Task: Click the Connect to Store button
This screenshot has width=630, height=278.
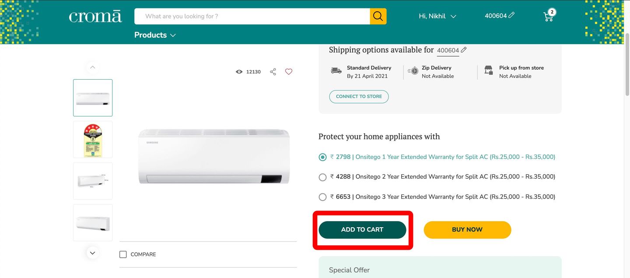Action: tap(359, 97)
